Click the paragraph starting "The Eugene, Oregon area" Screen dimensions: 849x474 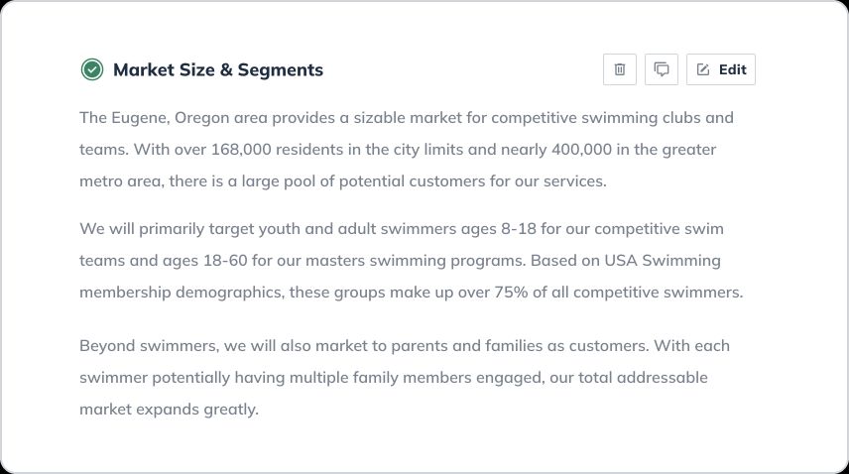click(407, 150)
